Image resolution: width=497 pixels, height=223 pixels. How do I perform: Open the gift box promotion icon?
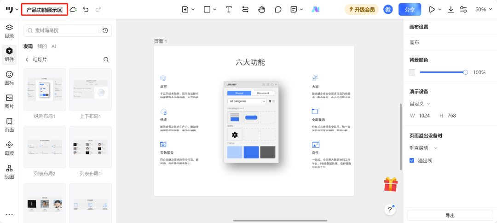pyautogui.click(x=391, y=184)
